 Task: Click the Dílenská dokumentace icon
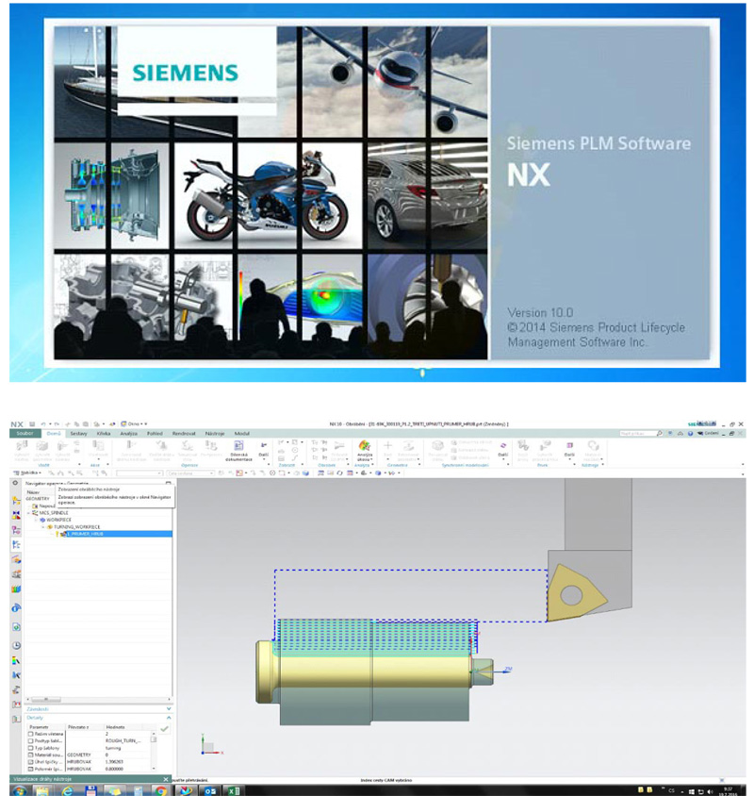238,450
